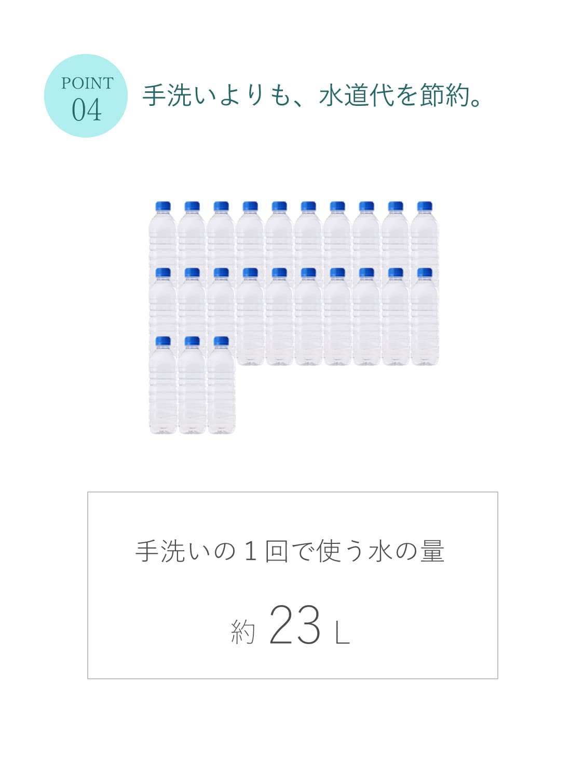
Task: Select the fourth bottle in the middle row
Action: 250,317
